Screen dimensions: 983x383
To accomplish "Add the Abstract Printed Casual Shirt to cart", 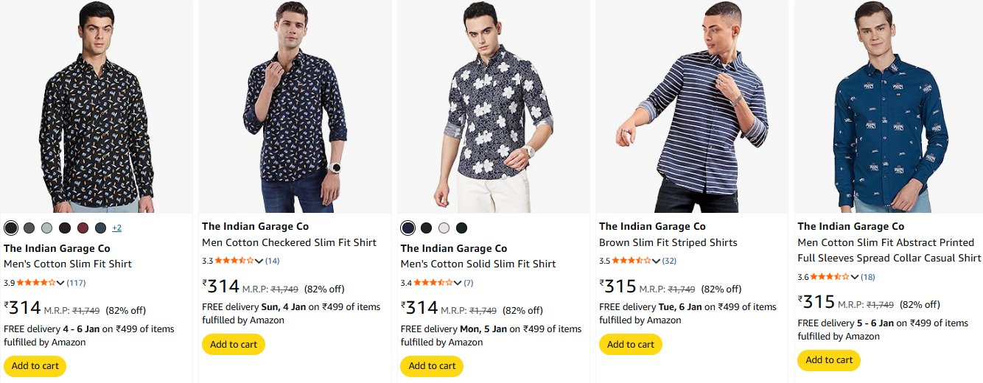I will 829,360.
